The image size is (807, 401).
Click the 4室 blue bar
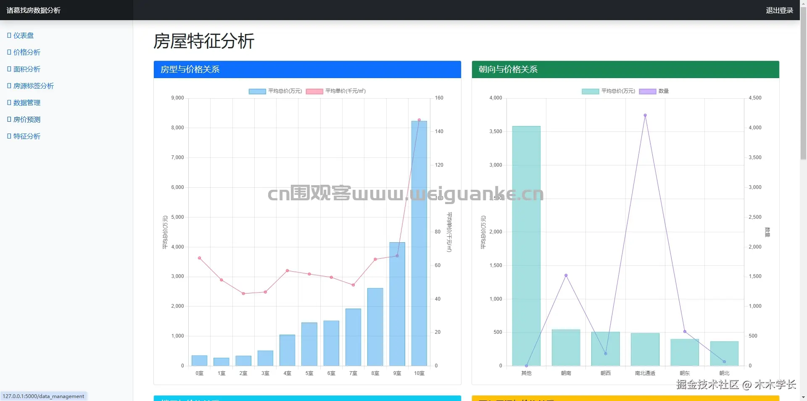(287, 350)
